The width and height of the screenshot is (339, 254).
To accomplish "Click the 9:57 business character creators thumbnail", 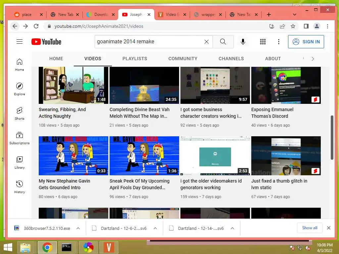I will 215,85.
